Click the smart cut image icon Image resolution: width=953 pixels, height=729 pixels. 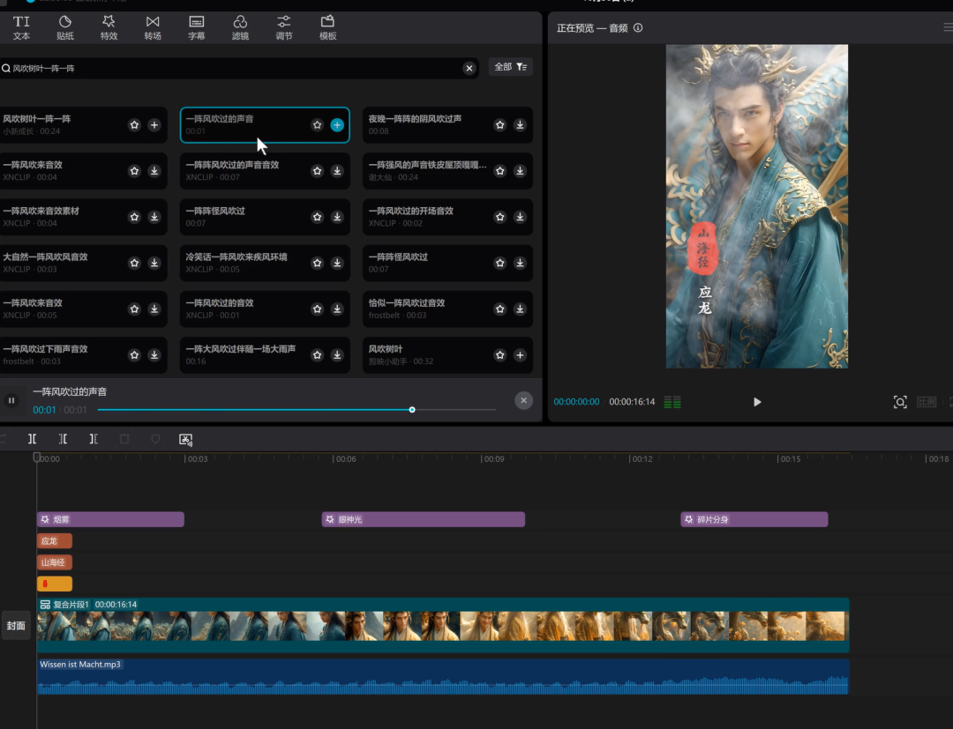(x=186, y=439)
